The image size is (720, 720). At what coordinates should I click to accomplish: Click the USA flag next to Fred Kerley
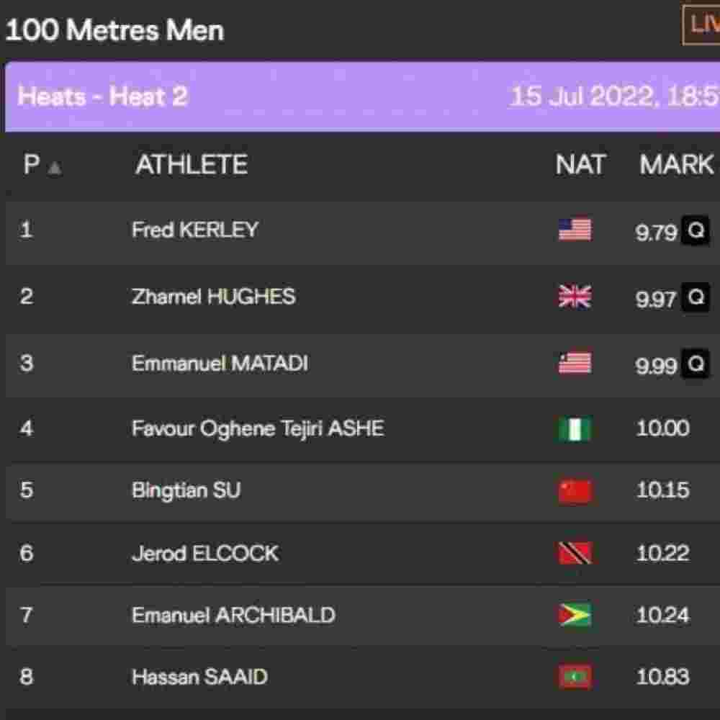(575, 230)
